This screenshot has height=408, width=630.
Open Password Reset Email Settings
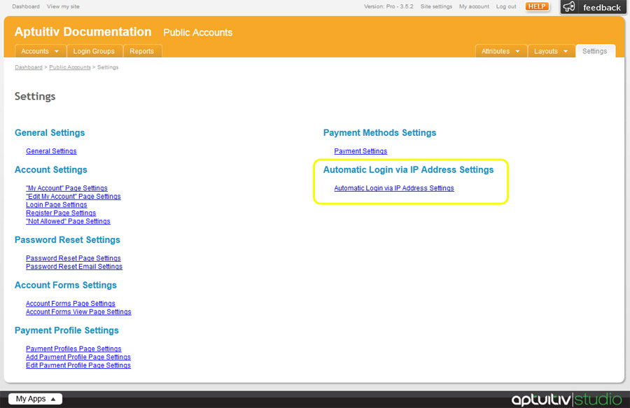(x=74, y=267)
